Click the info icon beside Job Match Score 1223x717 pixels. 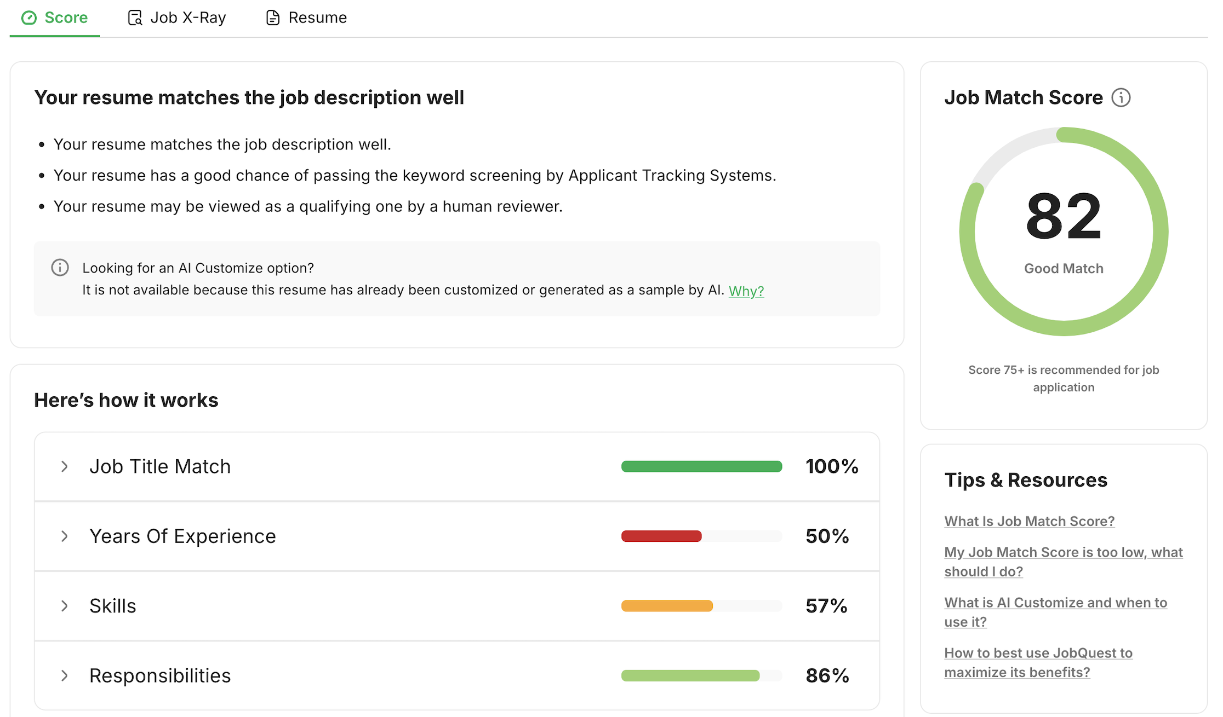[1121, 97]
